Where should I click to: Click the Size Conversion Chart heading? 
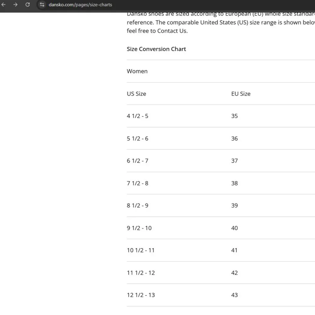[x=156, y=49]
